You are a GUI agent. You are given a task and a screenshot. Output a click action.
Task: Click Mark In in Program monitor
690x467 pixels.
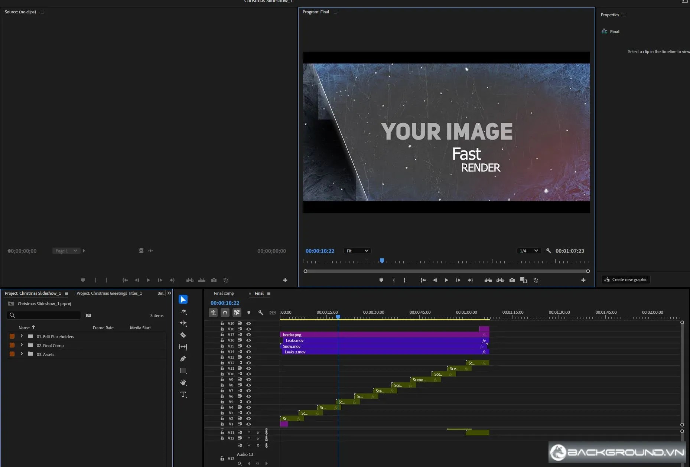point(394,280)
